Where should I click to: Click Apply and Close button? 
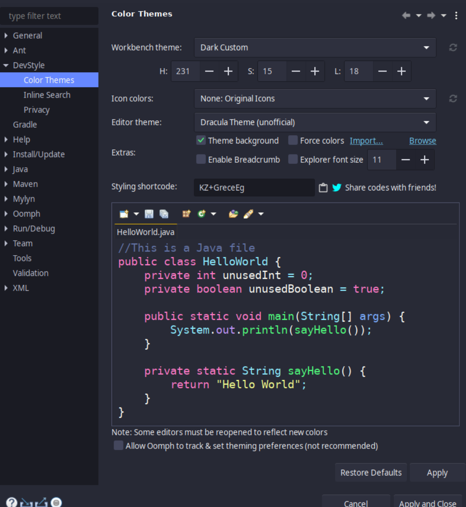(x=428, y=502)
